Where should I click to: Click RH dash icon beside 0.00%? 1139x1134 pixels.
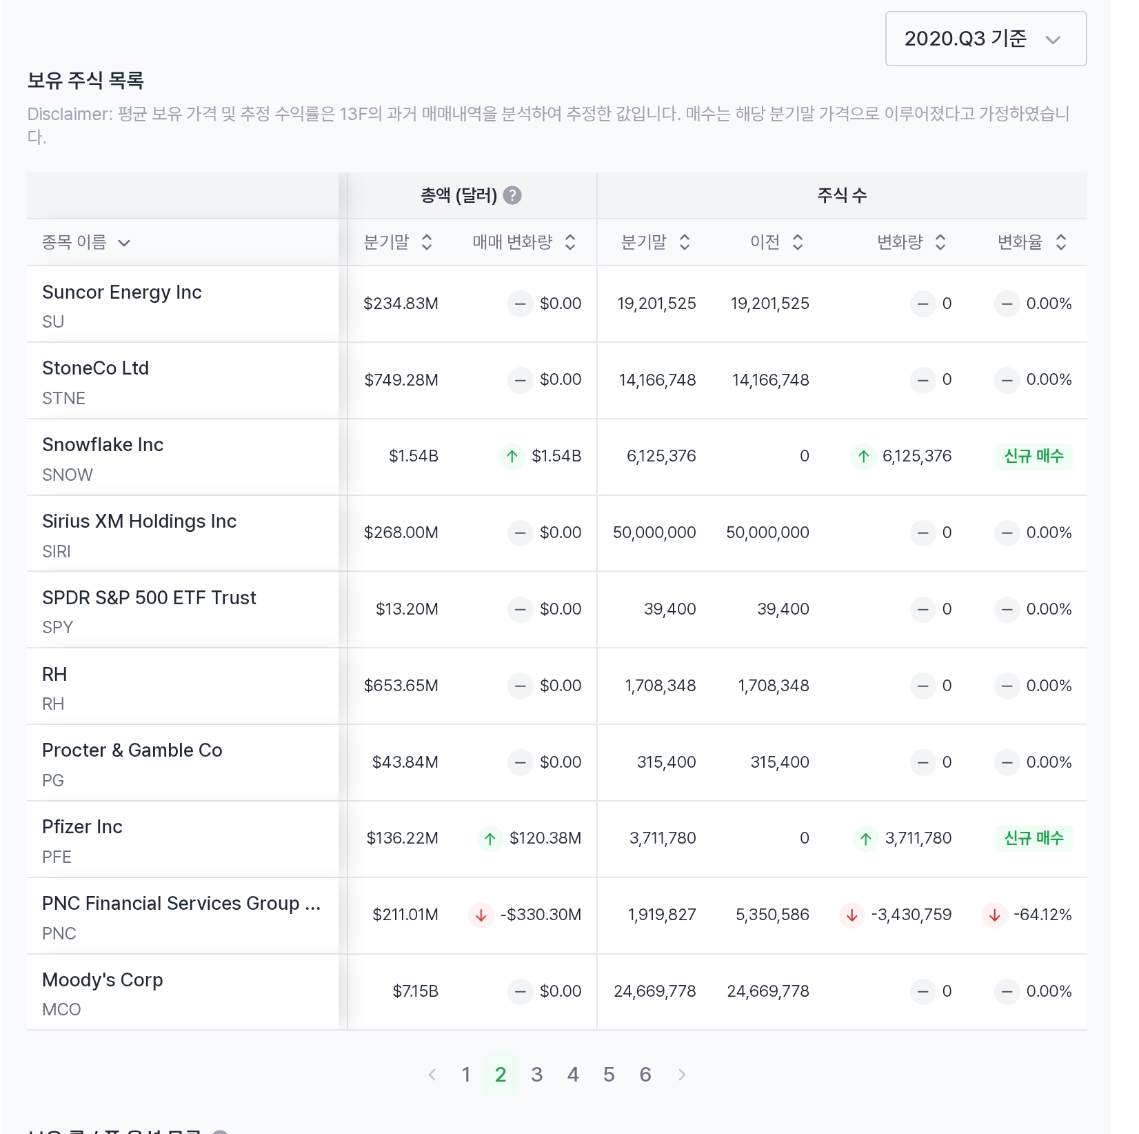1007,686
